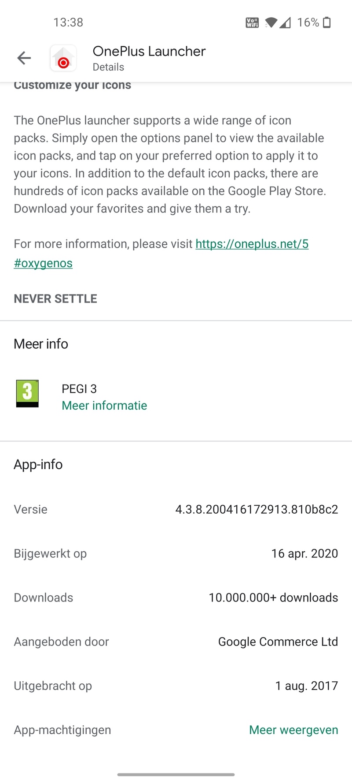This screenshot has height=784, width=352.
Task: Tap the mobile signal strength icon
Action: pos(285,23)
